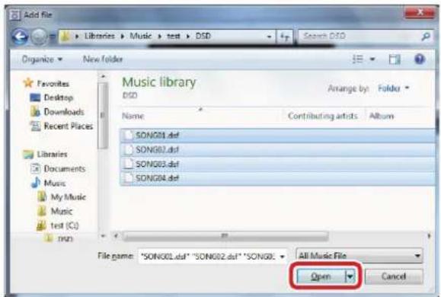The height and width of the screenshot is (297, 441).
Task: Open Recent Places in the sidebar
Action: (x=69, y=126)
